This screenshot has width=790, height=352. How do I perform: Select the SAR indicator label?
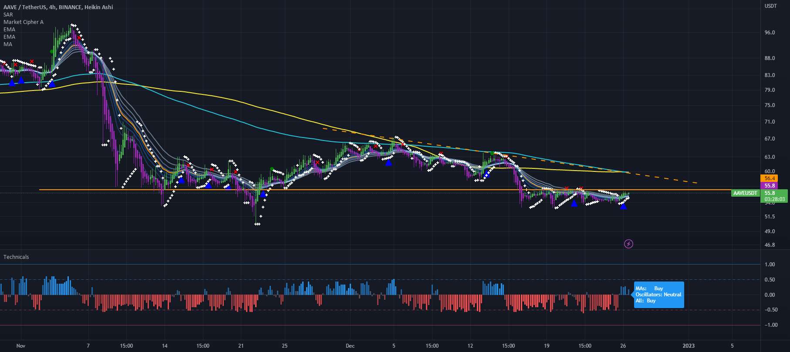8,14
